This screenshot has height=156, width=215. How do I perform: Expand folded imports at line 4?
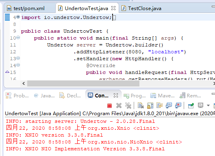18,17
